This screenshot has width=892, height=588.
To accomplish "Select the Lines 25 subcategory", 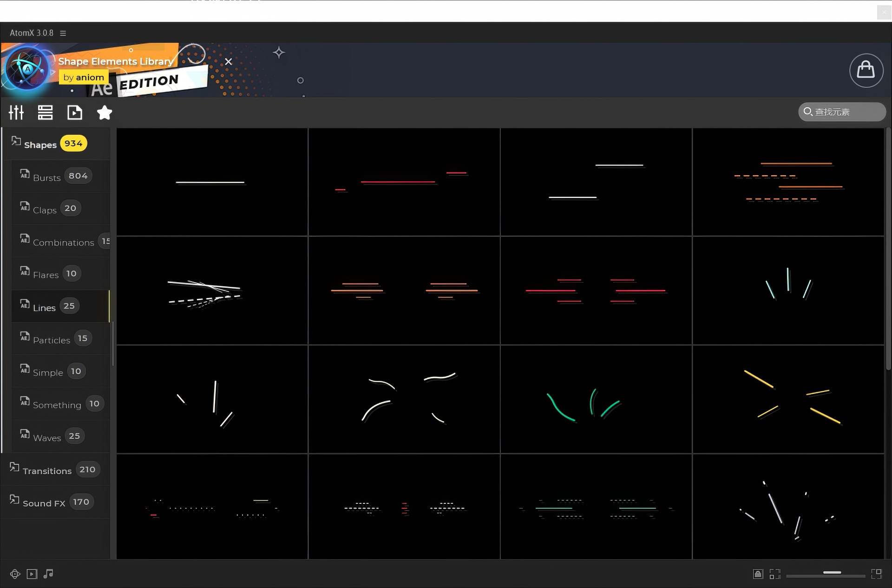I will [60, 306].
